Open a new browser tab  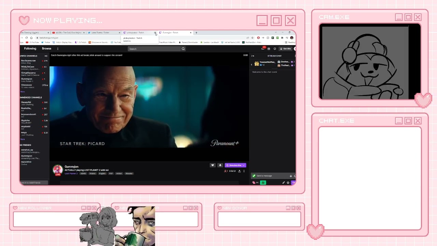(x=196, y=32)
